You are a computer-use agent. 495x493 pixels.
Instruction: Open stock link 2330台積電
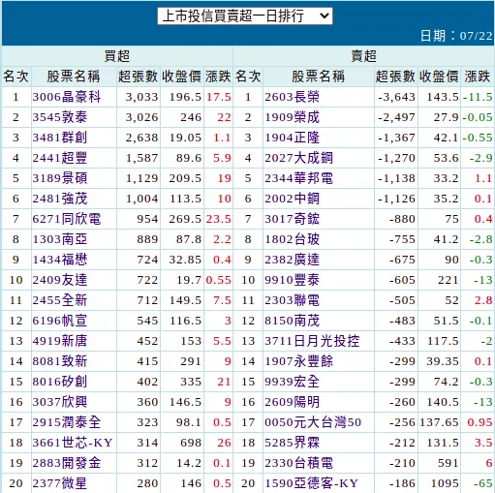pyautogui.click(x=298, y=463)
